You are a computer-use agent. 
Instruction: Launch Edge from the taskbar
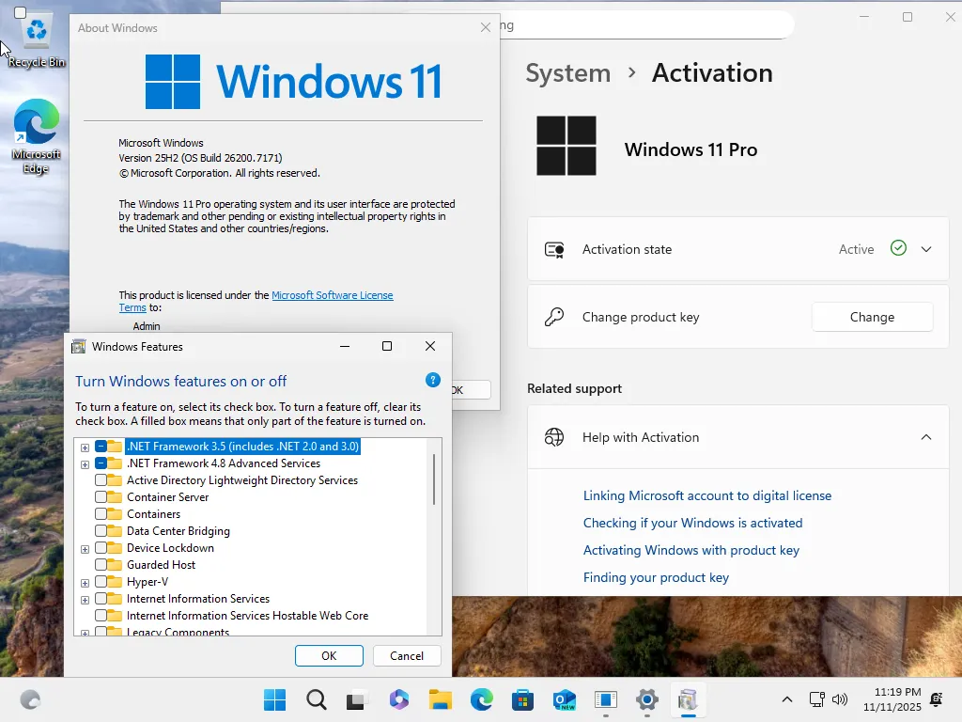(482, 699)
